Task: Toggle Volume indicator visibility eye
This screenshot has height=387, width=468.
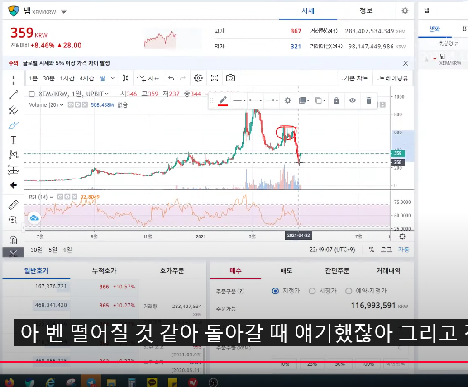Action: point(71,104)
